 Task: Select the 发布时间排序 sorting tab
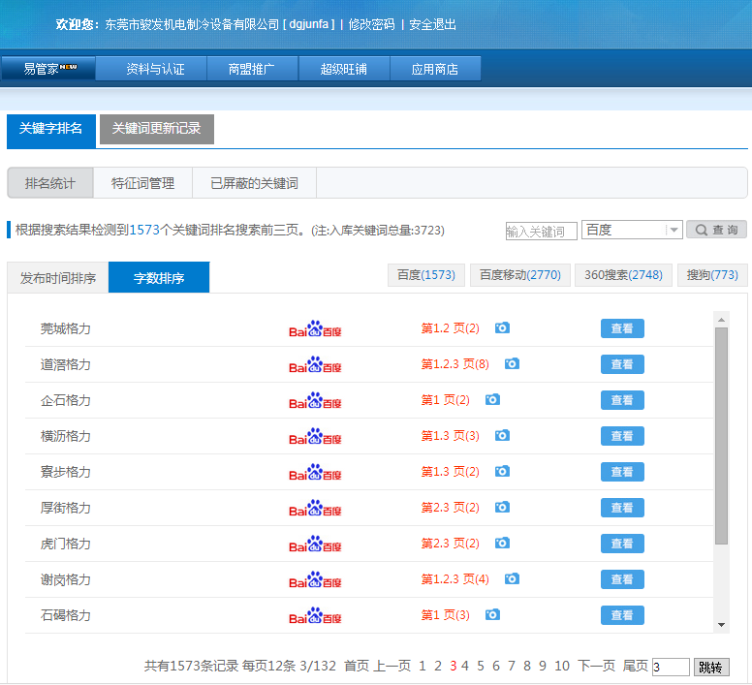tap(58, 278)
